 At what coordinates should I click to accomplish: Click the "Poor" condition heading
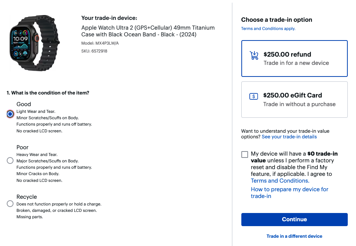pyautogui.click(x=22, y=147)
